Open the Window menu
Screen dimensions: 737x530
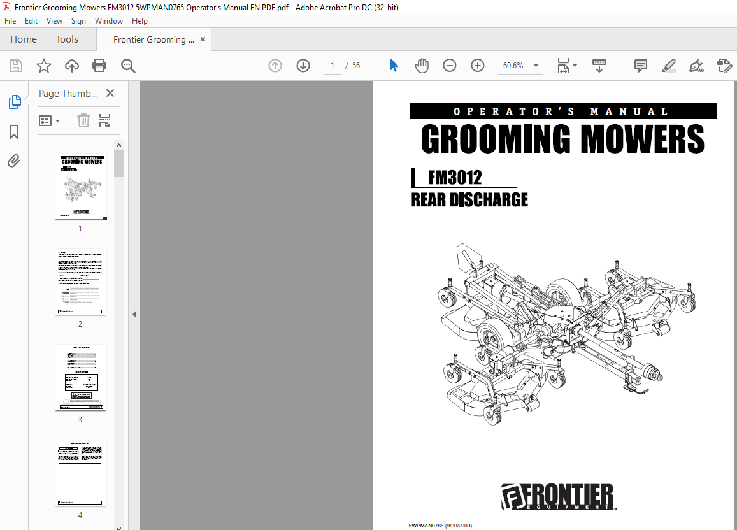[x=108, y=20]
